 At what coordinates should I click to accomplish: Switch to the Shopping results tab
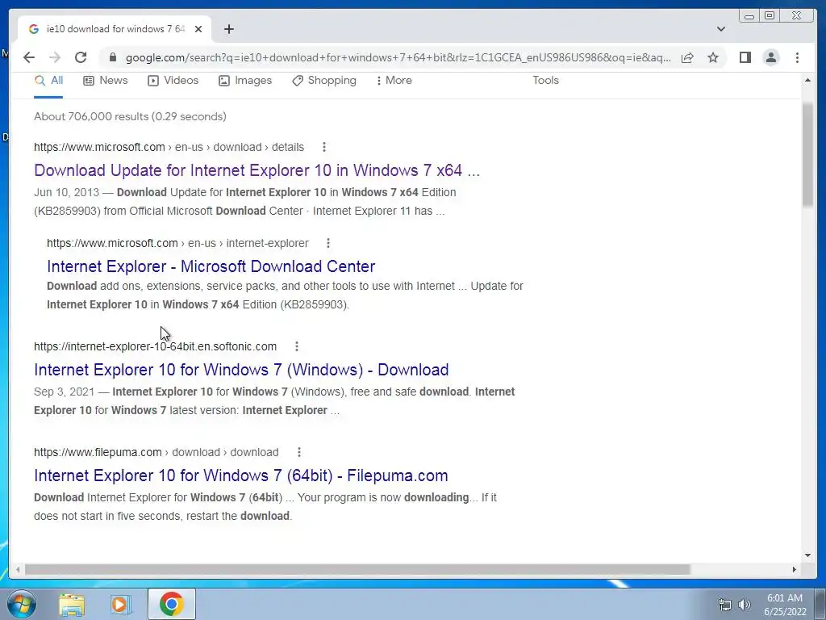coord(324,81)
